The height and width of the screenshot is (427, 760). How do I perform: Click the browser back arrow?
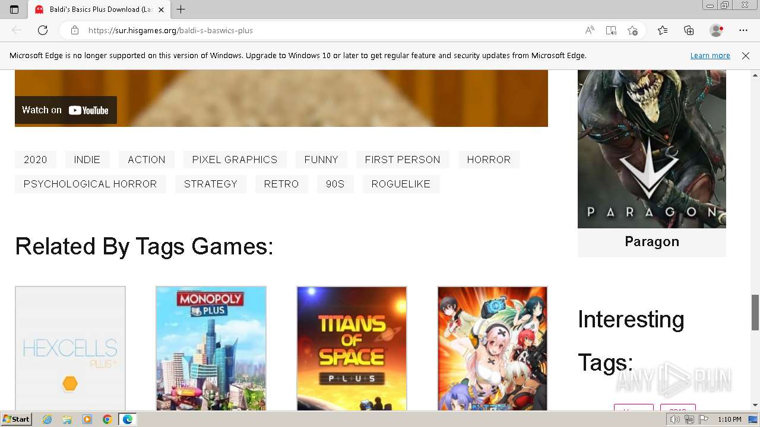click(x=17, y=30)
